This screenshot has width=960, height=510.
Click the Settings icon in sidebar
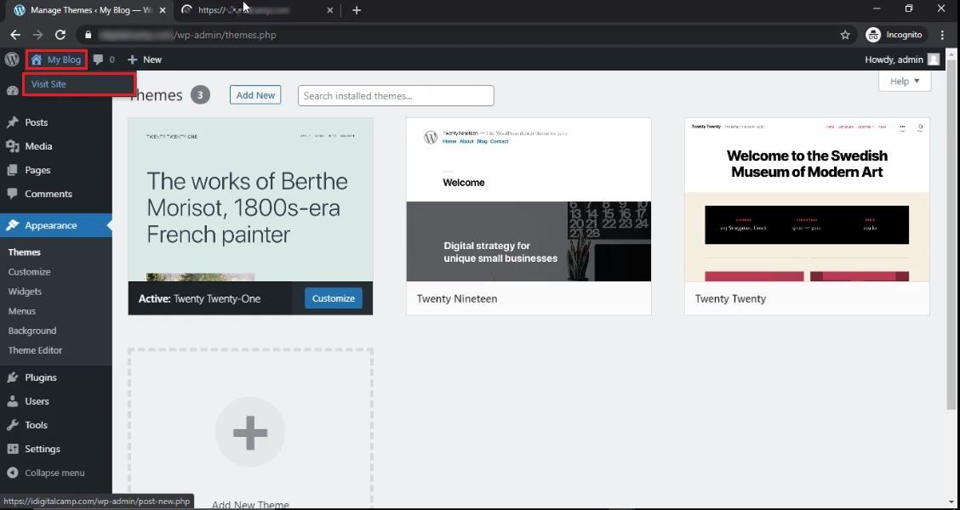[12, 449]
